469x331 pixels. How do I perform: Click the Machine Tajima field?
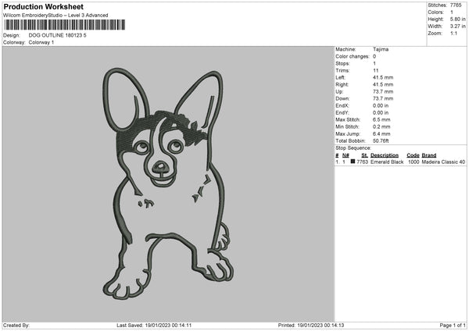(381, 49)
